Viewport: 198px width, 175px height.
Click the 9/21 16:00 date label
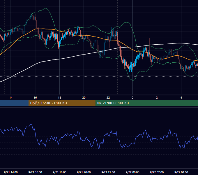[x=35, y=172]
